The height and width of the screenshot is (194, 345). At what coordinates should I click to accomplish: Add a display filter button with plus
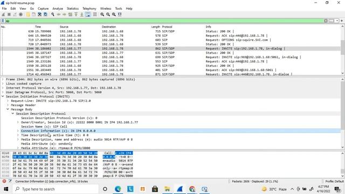342,20
